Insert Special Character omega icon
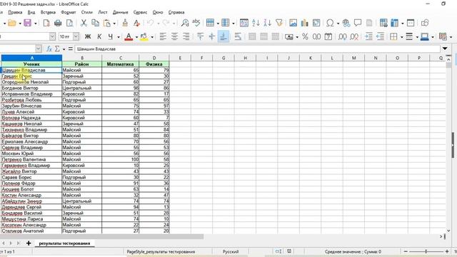 (x=330, y=23)
